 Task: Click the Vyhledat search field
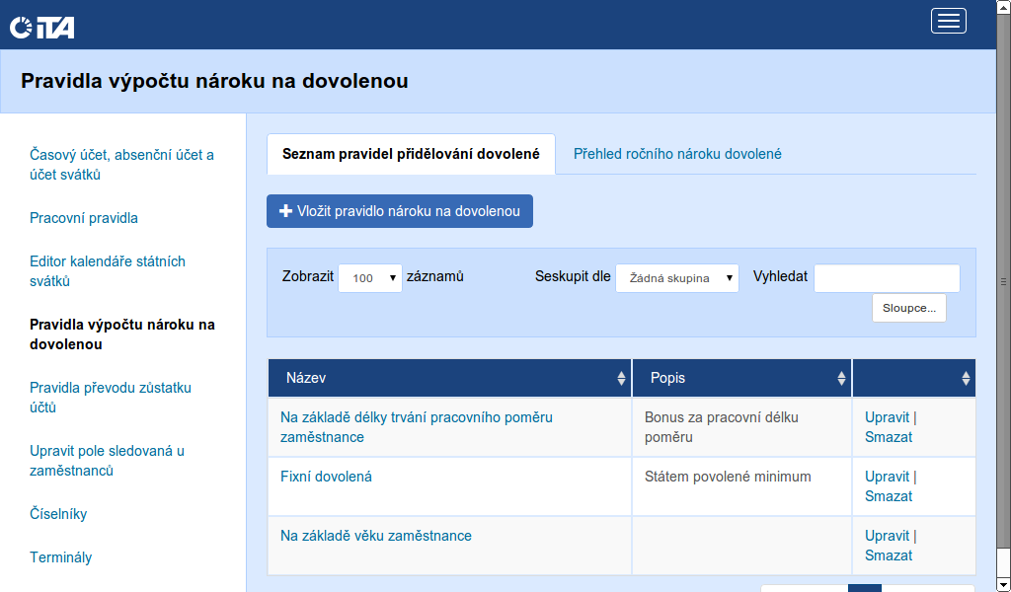(886, 278)
